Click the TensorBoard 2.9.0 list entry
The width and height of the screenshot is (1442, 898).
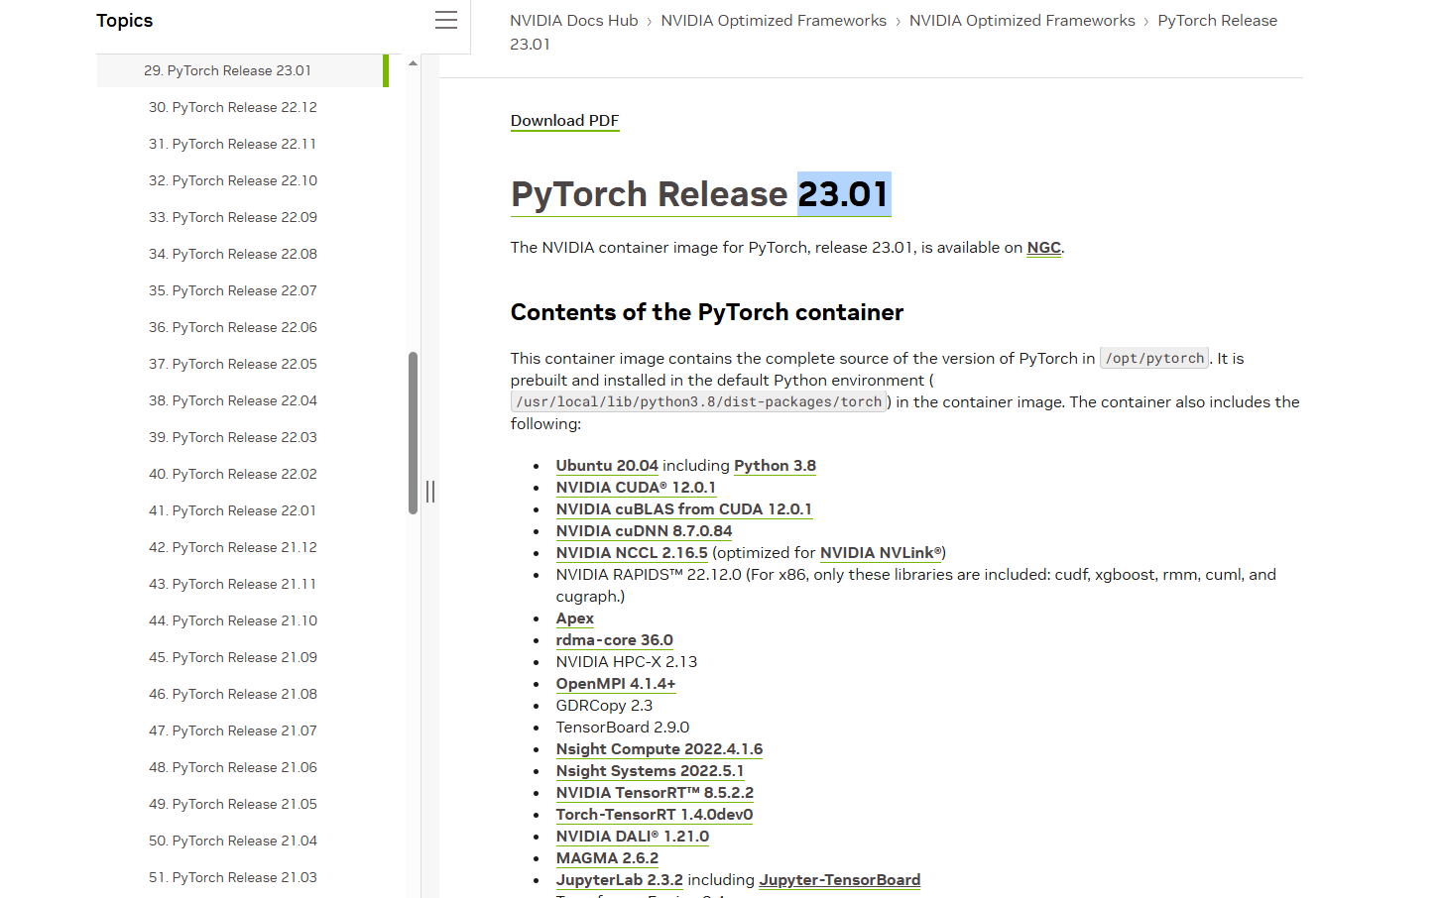point(623,728)
